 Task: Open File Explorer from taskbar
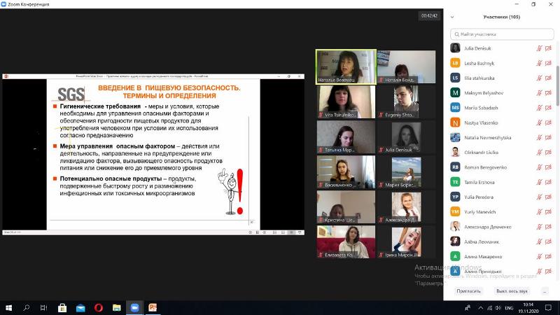(117, 307)
